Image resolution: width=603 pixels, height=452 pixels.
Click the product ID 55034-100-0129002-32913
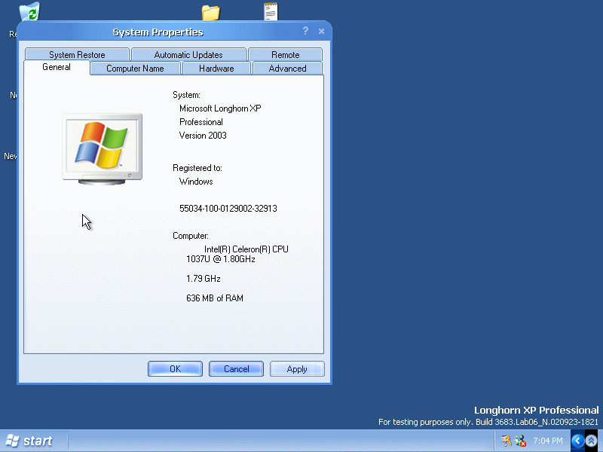(228, 209)
